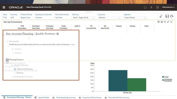The height and width of the screenshot is (99, 177).
Task: Click the green All Baseline Promotions swatch
Action: click(x=163, y=80)
